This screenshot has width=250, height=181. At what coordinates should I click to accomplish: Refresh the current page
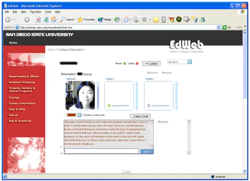tap(46, 19)
